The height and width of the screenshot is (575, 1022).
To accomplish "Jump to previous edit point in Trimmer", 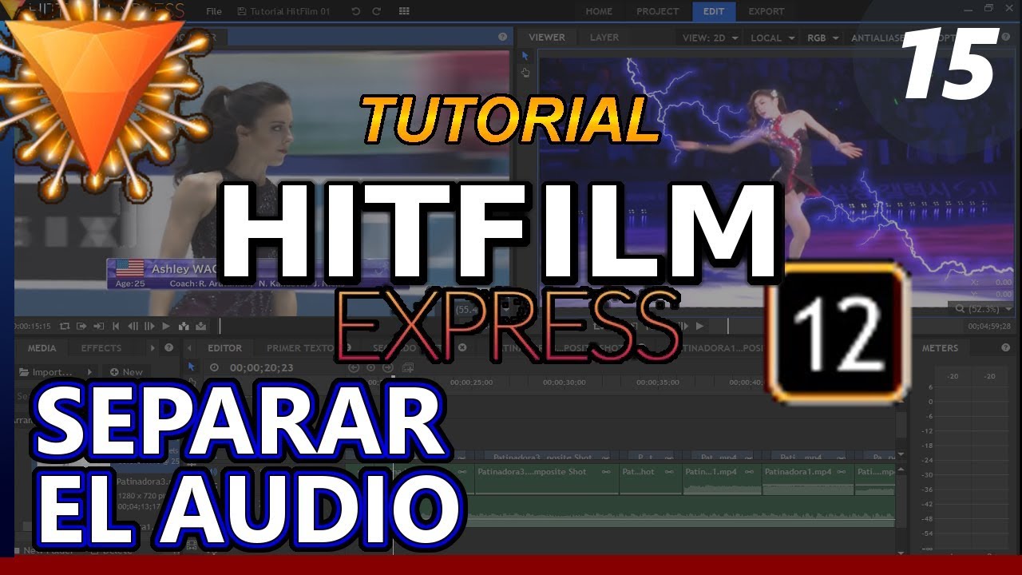I will (116, 326).
